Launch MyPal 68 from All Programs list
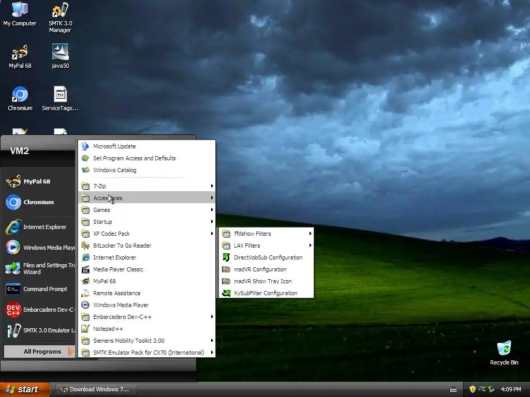Viewport: 530px width, 397px height. coord(146,281)
